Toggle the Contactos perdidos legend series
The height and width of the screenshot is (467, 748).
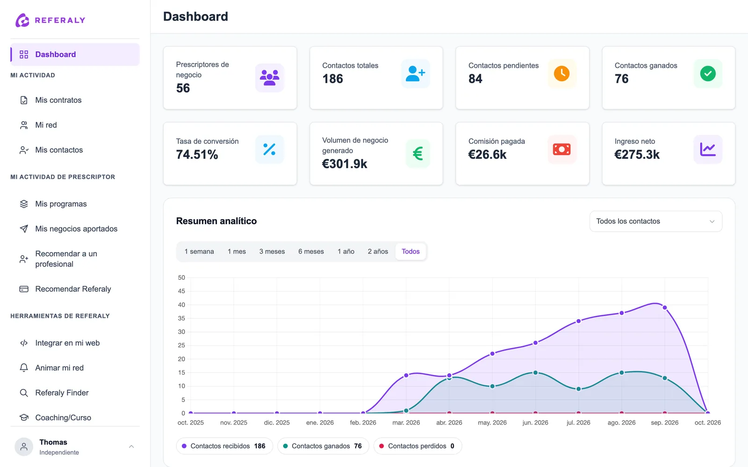pos(417,446)
